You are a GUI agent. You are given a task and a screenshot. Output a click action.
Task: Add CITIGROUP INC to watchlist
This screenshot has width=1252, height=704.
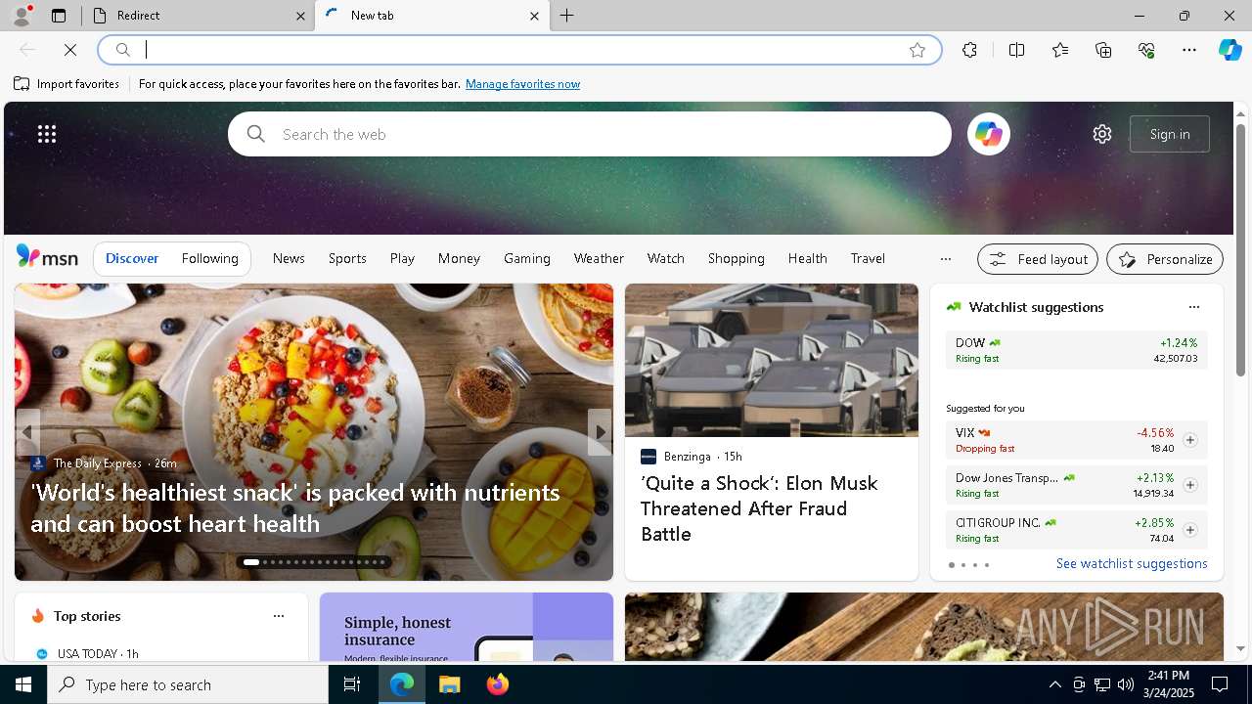1189,530
